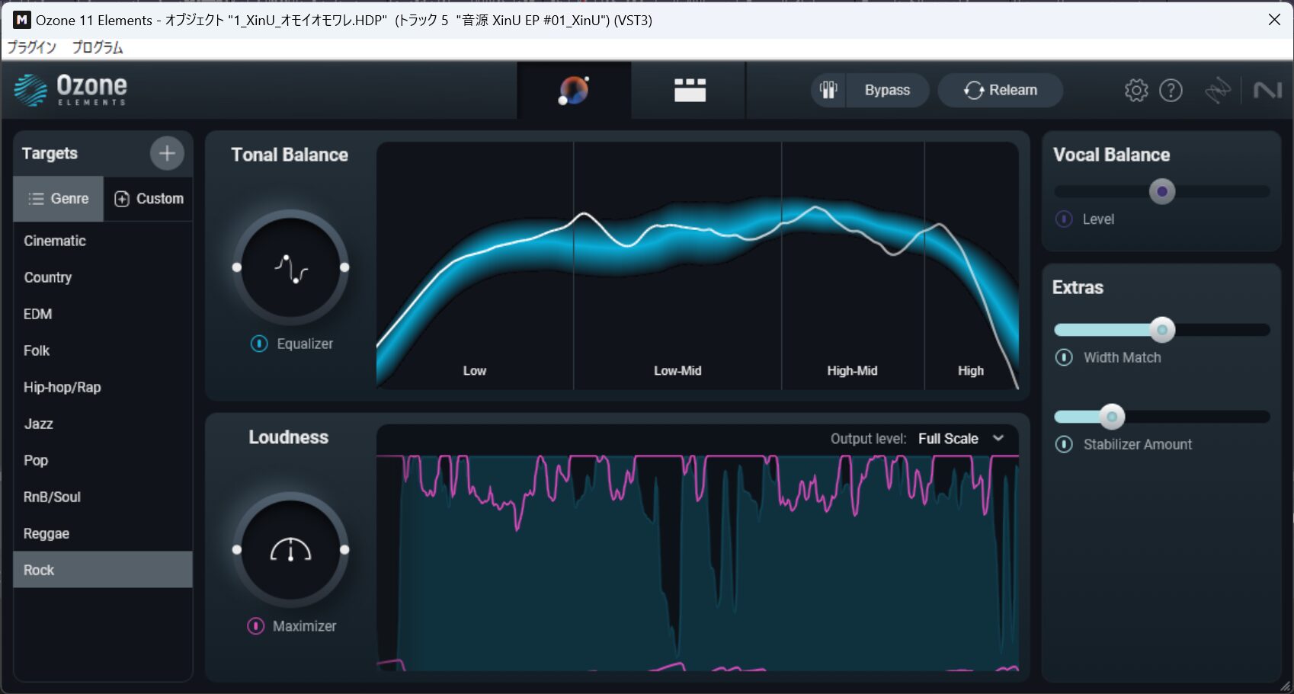1294x694 pixels.
Task: Click the right dot of Maximizer dial
Action: (344, 549)
